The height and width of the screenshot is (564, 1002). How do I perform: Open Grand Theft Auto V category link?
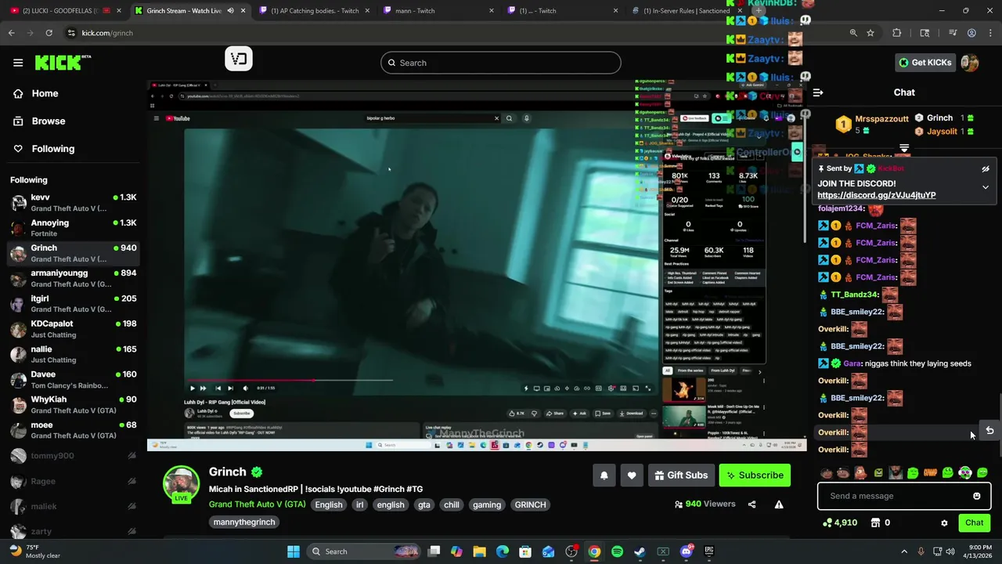pos(257,504)
